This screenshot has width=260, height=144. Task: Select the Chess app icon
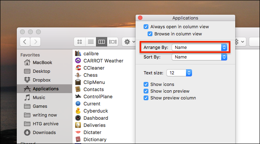coord(78,75)
